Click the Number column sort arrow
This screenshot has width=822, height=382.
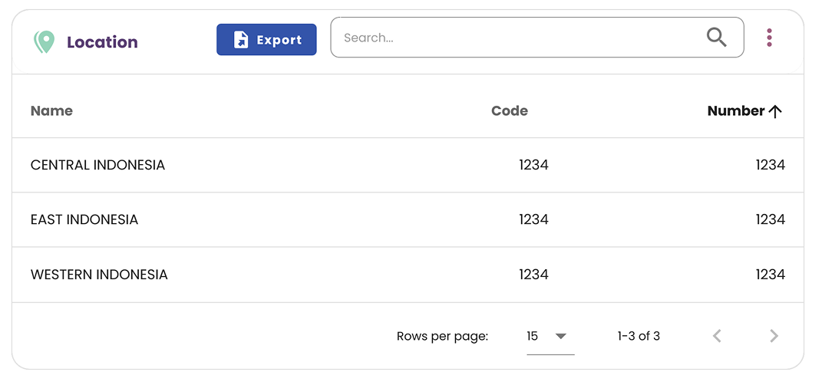(775, 111)
